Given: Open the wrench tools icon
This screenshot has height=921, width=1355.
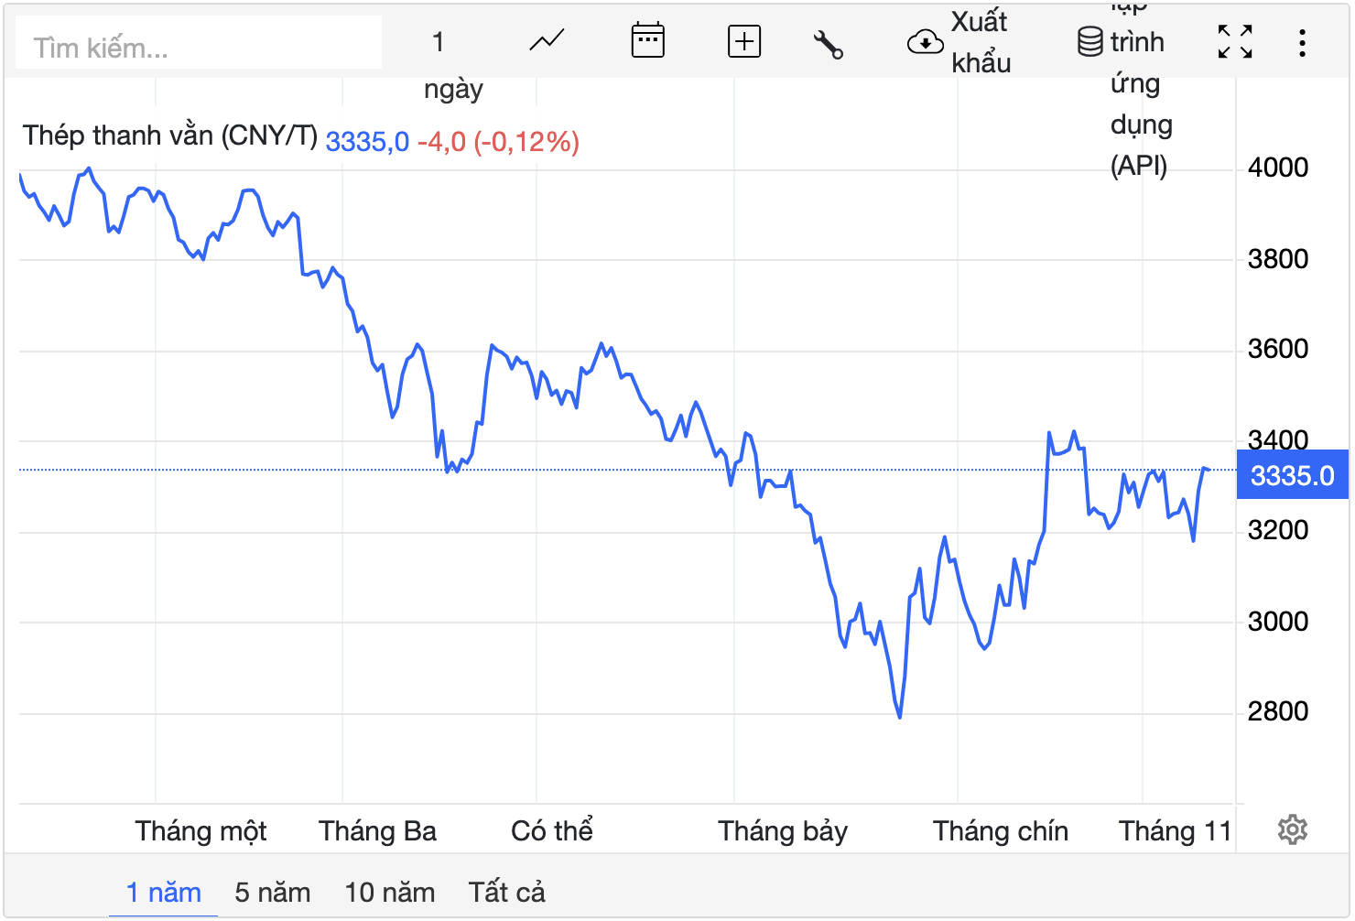Looking at the screenshot, I should pos(828,43).
